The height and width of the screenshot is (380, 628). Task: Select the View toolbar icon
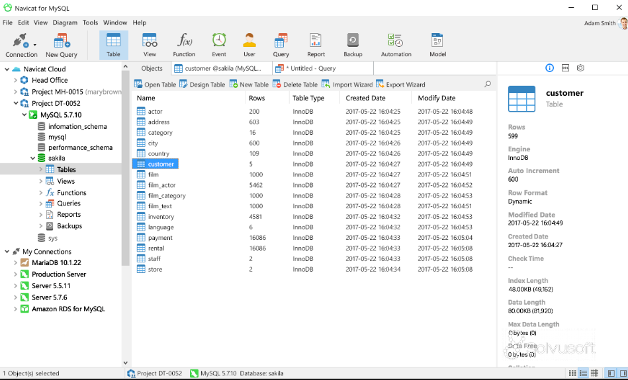150,45
